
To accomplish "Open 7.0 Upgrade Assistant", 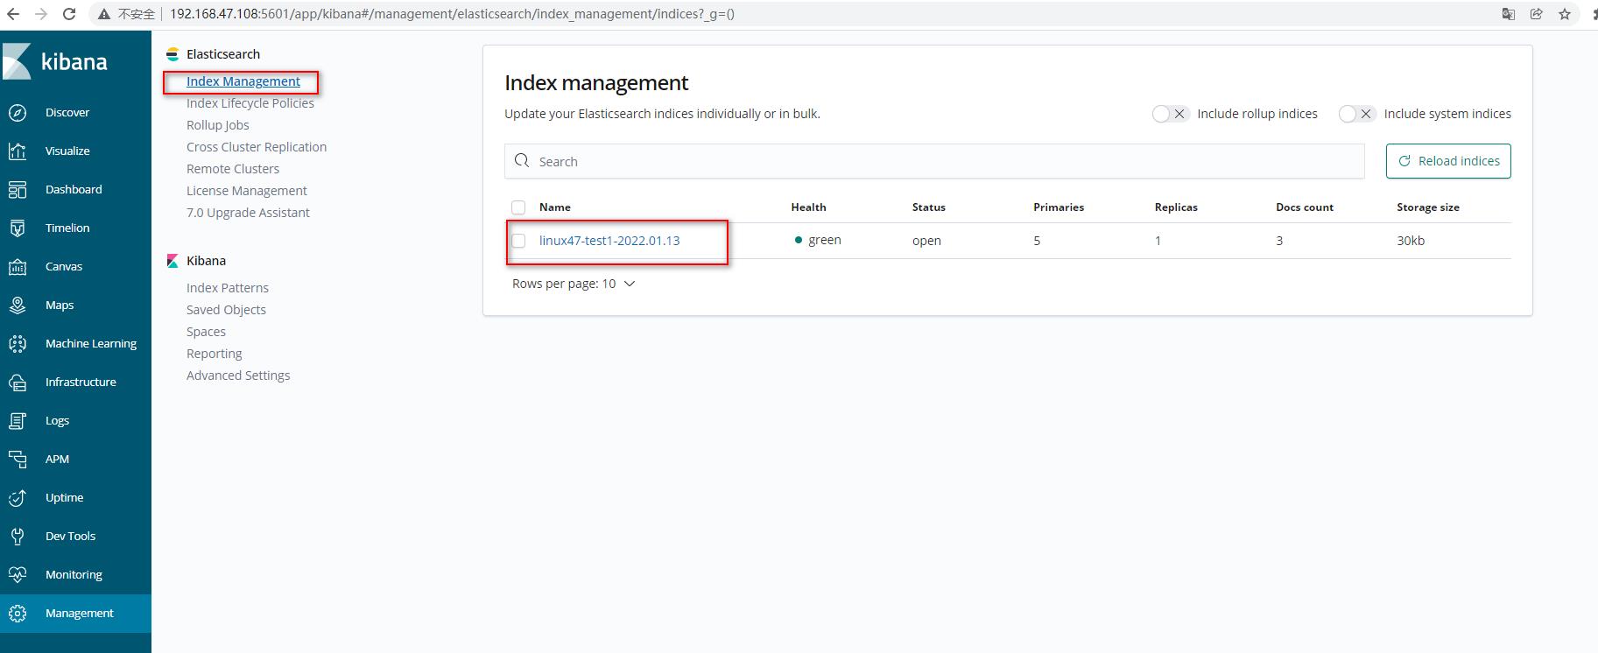I will (x=248, y=213).
